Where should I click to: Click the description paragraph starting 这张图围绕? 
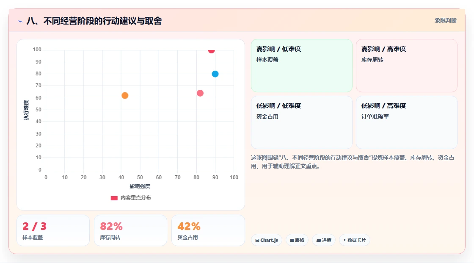[353, 162]
